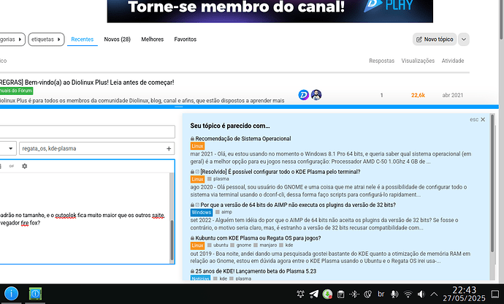Click Noticias badge under 25 anos de KDE
This screenshot has width=504, height=304.
tap(200, 278)
